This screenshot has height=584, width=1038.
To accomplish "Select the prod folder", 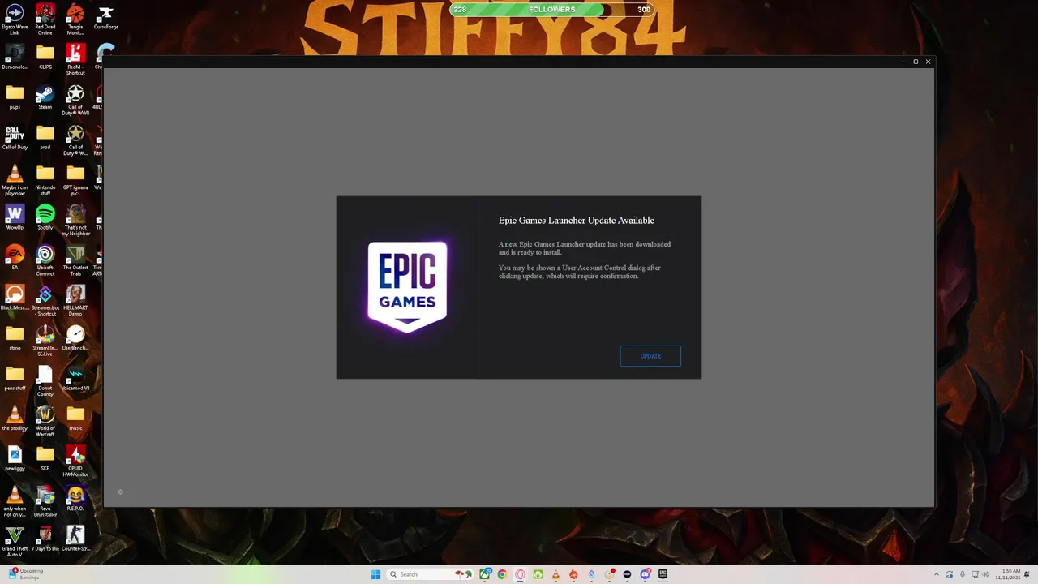I will 45,137.
